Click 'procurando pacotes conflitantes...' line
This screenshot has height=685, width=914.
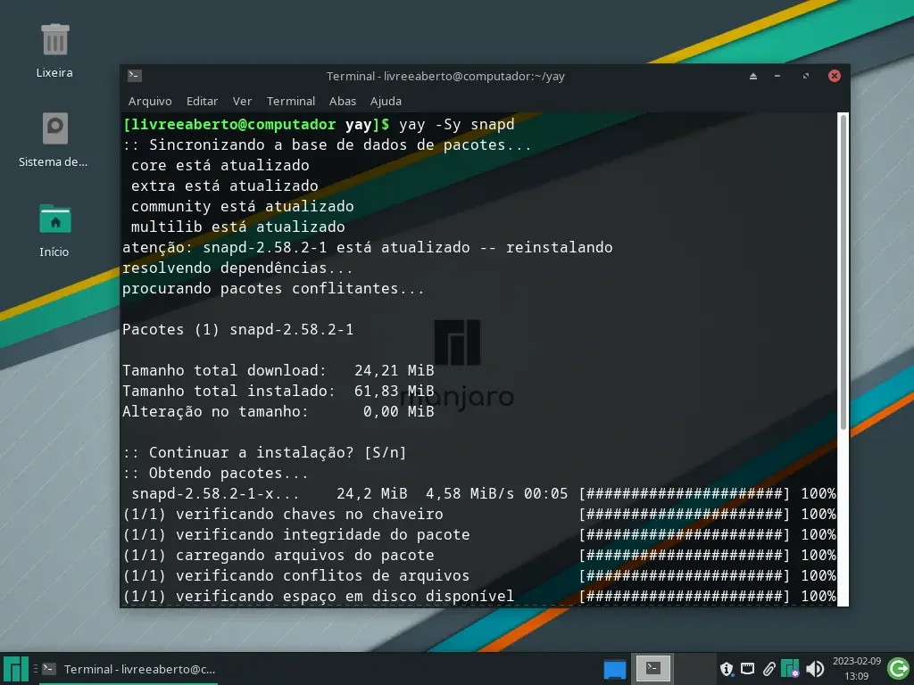tap(273, 288)
